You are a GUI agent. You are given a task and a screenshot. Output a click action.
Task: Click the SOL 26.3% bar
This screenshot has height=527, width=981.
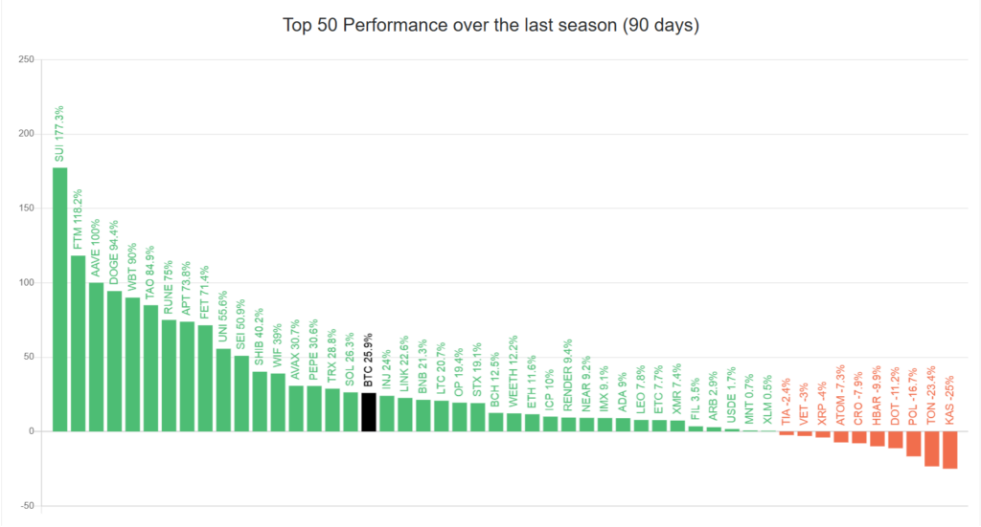(x=351, y=412)
